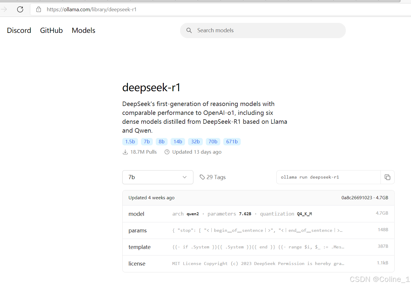Expand the version list using the chevron arrow
The image size is (411, 286).
click(184, 177)
